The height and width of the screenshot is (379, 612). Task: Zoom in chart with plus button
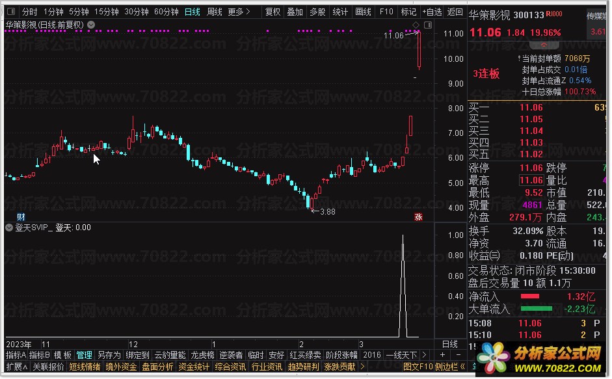[443, 355]
